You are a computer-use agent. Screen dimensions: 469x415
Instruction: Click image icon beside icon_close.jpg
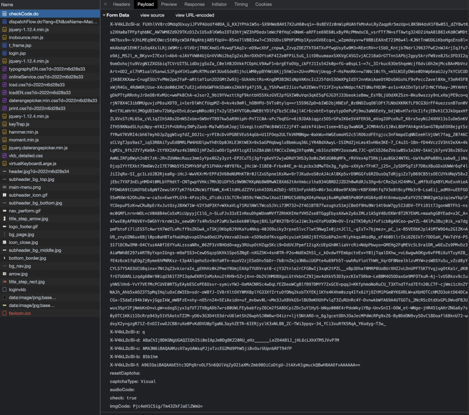tap(5, 243)
